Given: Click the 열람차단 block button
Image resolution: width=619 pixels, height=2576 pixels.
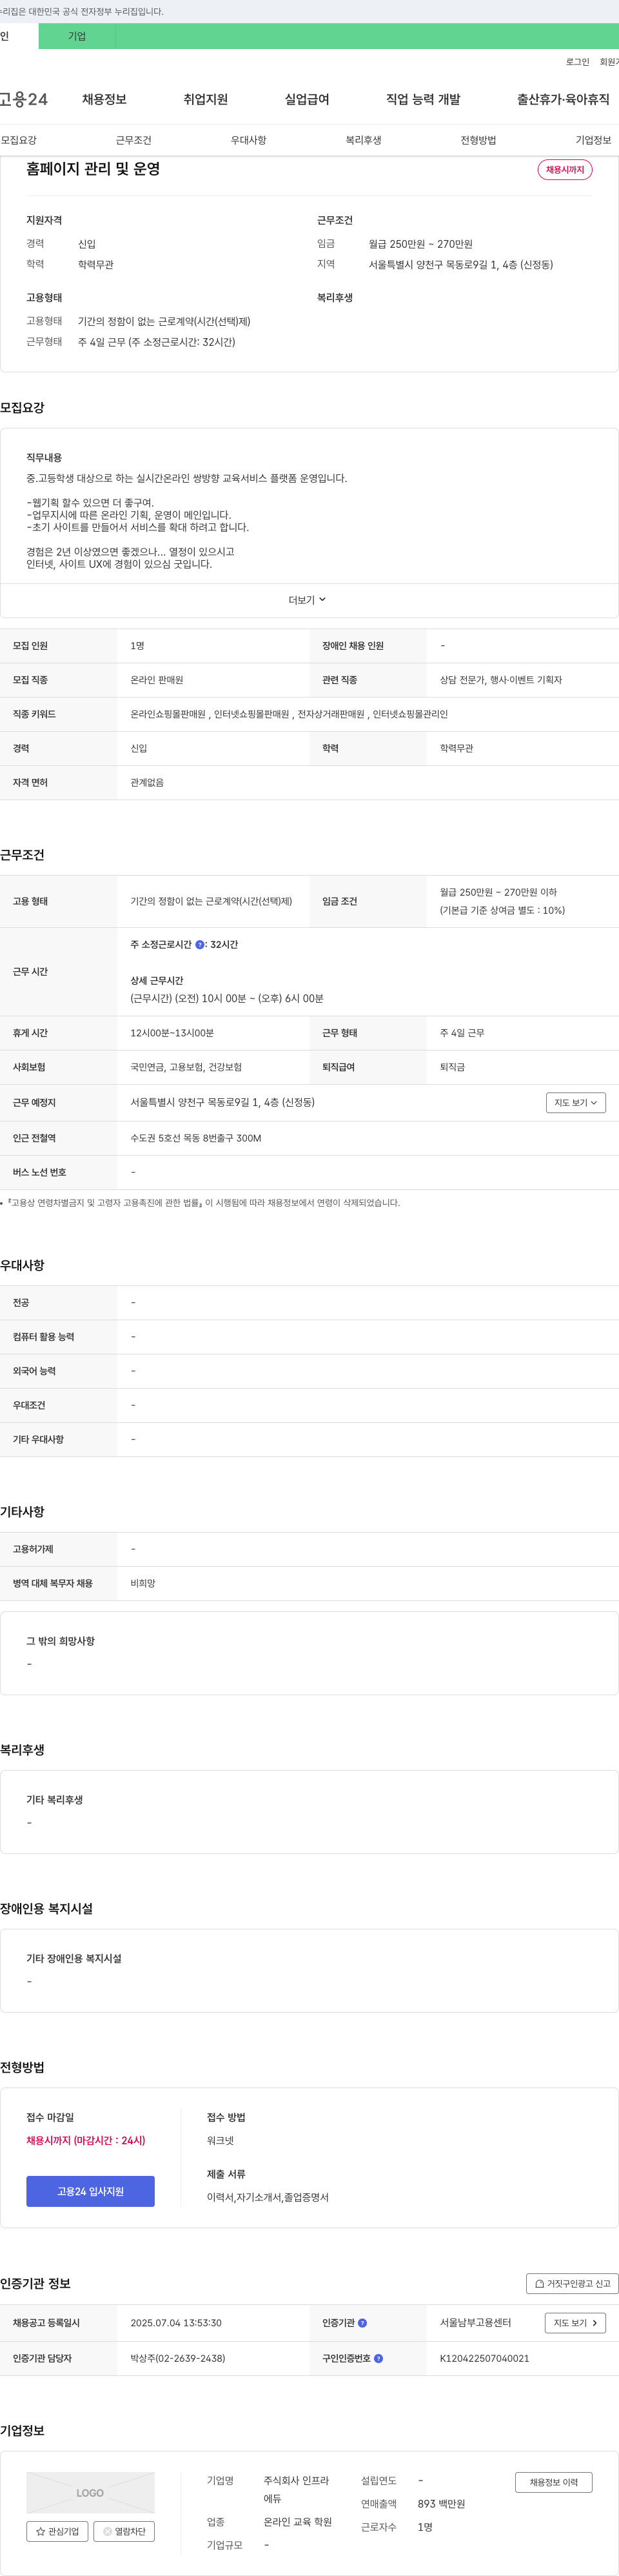Looking at the screenshot, I should (124, 2531).
